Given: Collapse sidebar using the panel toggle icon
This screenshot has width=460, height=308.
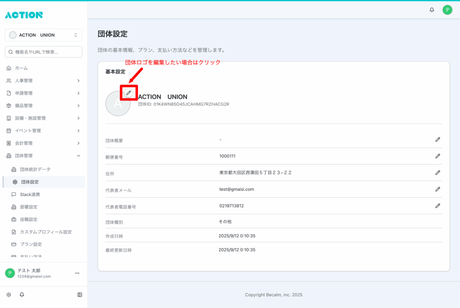Looking at the screenshot, I should coord(80,295).
